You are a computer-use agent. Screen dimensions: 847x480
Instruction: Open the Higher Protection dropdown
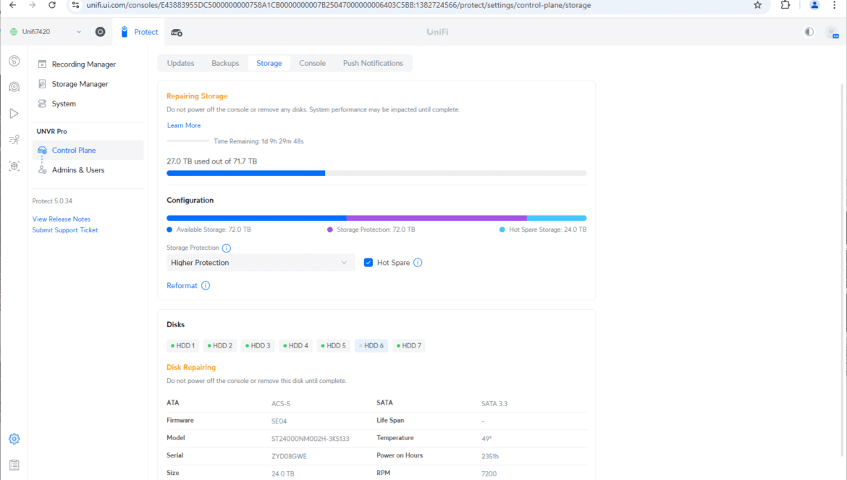[x=261, y=263]
